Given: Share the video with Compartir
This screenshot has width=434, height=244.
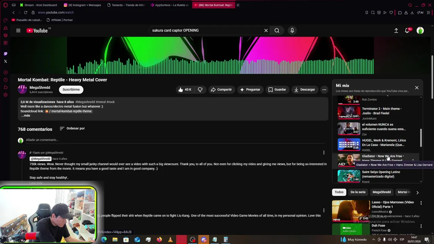Looking at the screenshot, I should point(221,89).
